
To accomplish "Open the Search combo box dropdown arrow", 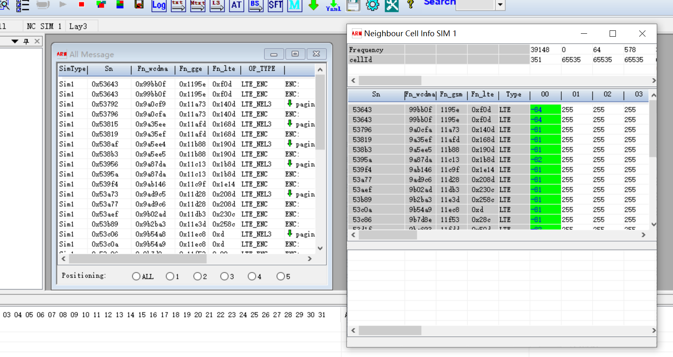I will [x=500, y=5].
